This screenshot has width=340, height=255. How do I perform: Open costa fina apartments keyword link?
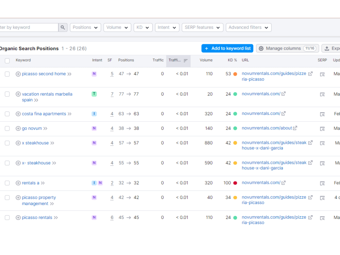(44, 114)
